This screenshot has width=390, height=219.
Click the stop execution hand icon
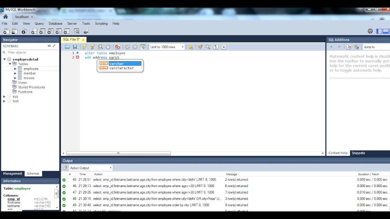click(108, 47)
